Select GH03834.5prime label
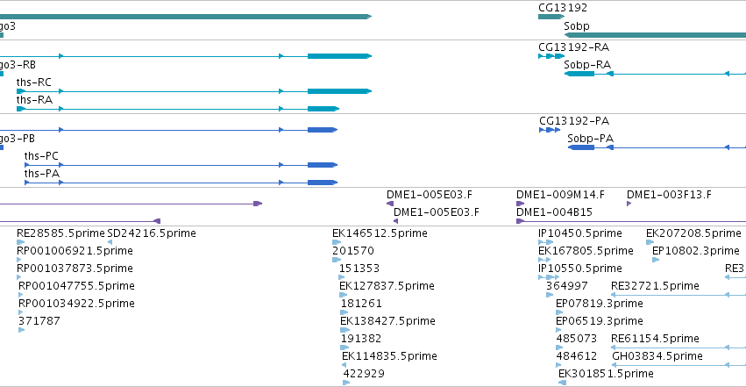The height and width of the screenshot is (387, 746). [657, 356]
